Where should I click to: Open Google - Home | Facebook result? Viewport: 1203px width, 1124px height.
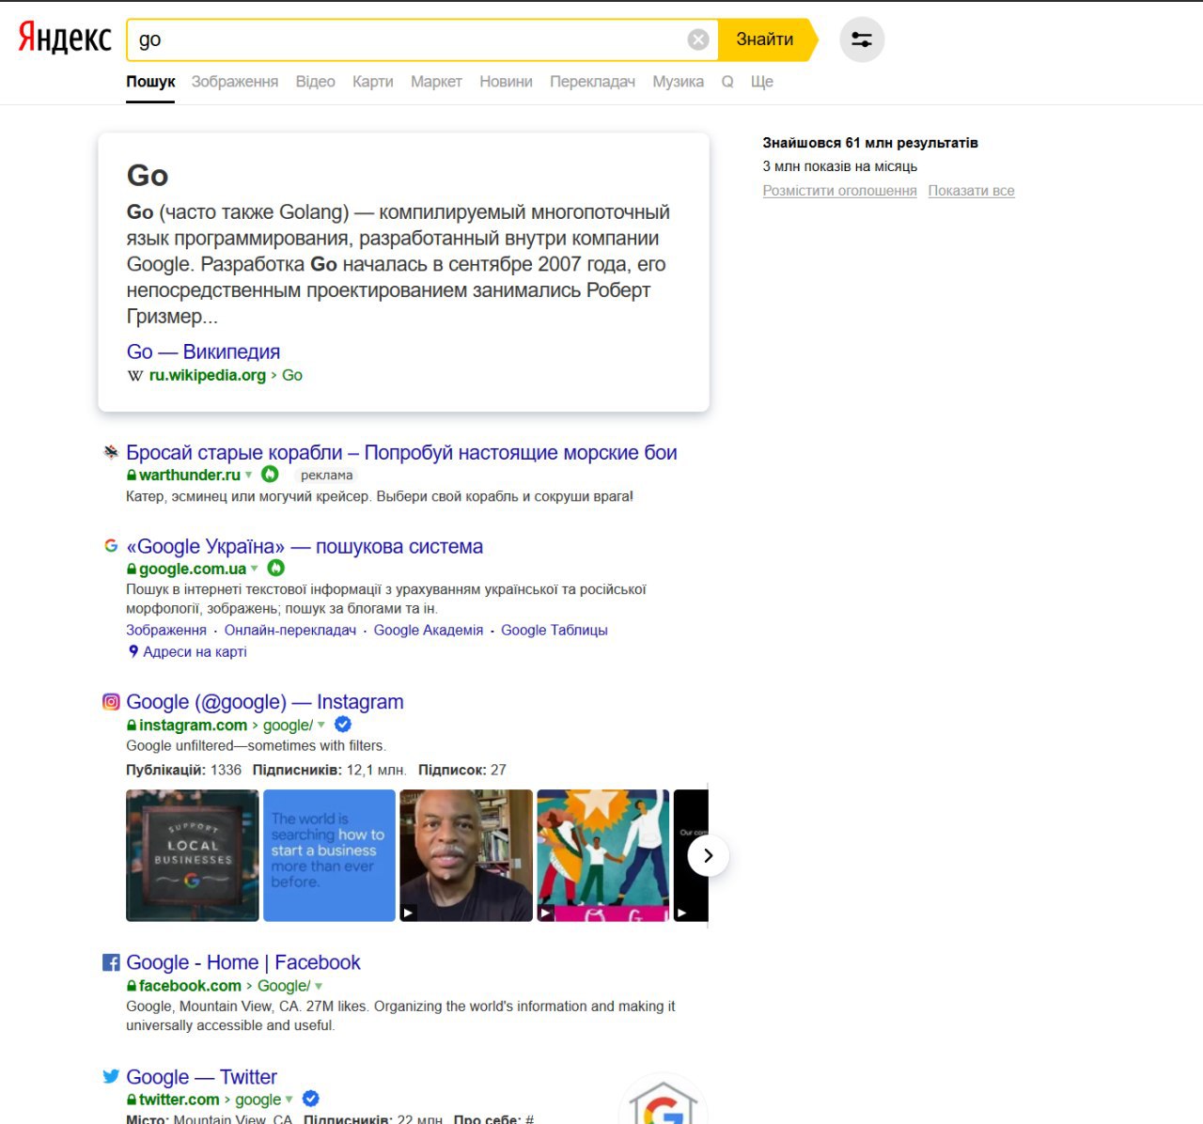click(x=243, y=962)
